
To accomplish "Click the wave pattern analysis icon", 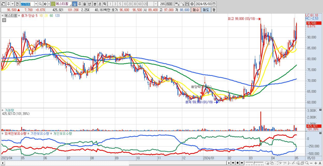I will [289, 163].
